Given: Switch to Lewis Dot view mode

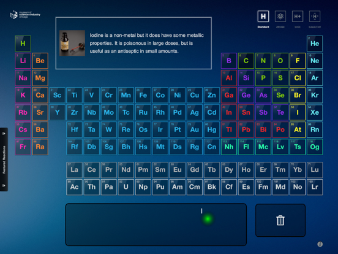Looking at the screenshot, I should click(315, 17).
